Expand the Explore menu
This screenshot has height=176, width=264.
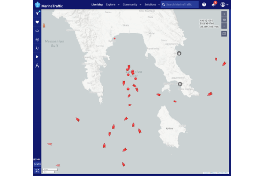tap(112, 4)
